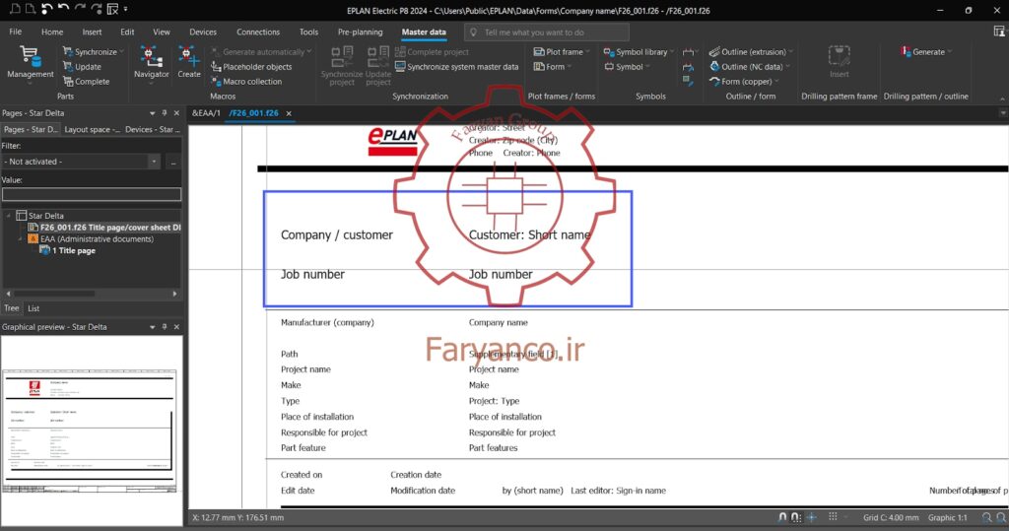This screenshot has height=531, width=1009.
Task: Click the Value input field
Action: (x=92, y=194)
